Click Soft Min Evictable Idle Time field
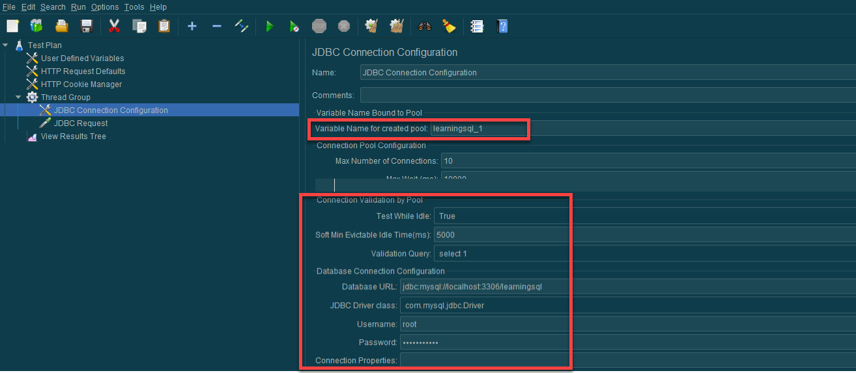 pos(644,235)
